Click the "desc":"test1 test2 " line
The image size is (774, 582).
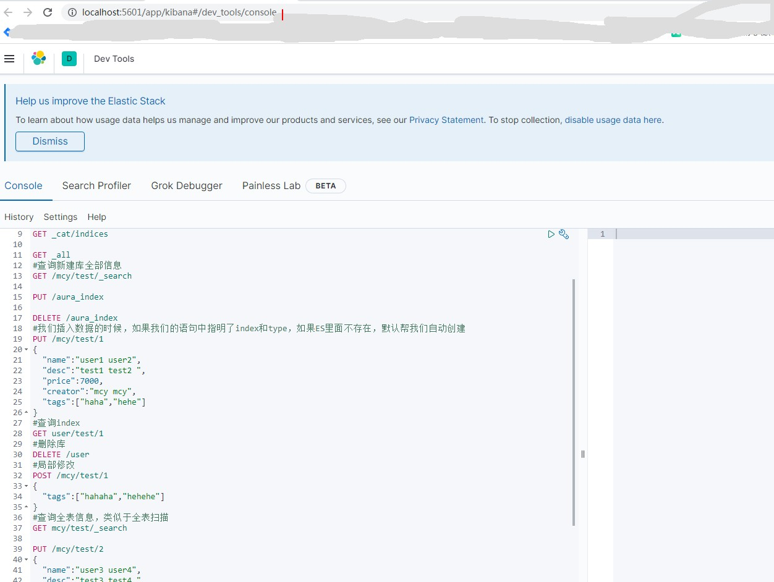pyautogui.click(x=94, y=371)
